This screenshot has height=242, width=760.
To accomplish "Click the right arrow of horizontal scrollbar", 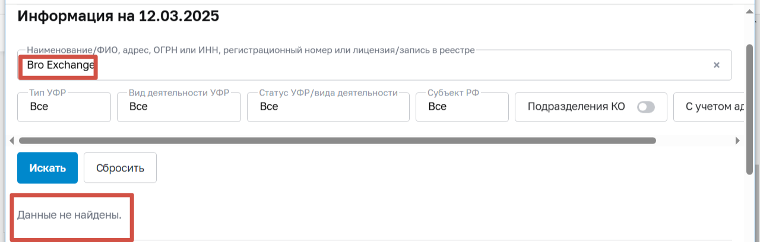I will tap(737, 141).
